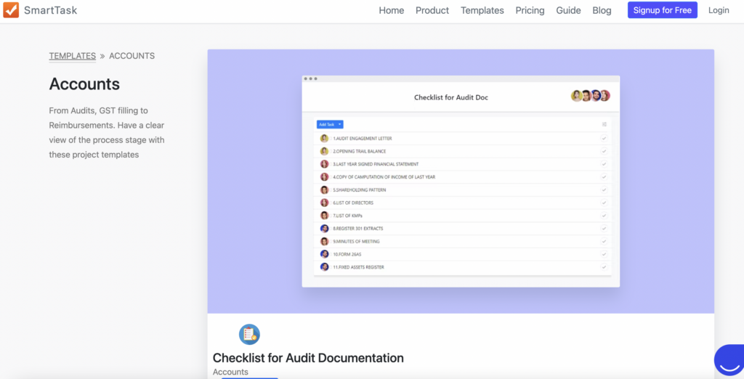This screenshot has width=744, height=379.
Task: Click the SmartTask brand name text
Action: coord(50,10)
